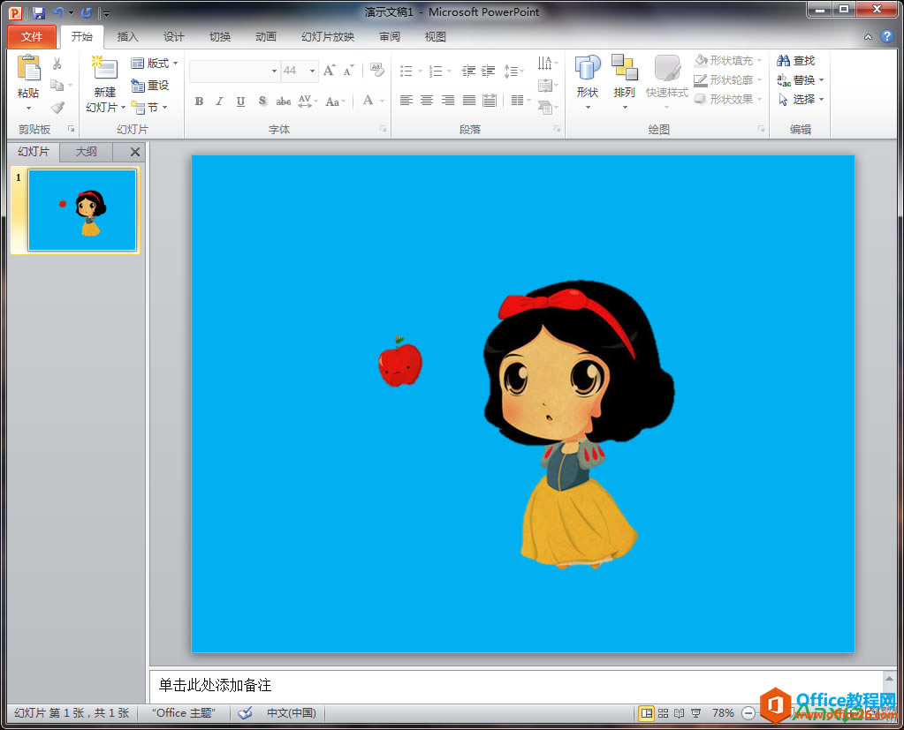The height and width of the screenshot is (730, 904).
Task: Open the Shapes gallery icon
Action: point(588,67)
